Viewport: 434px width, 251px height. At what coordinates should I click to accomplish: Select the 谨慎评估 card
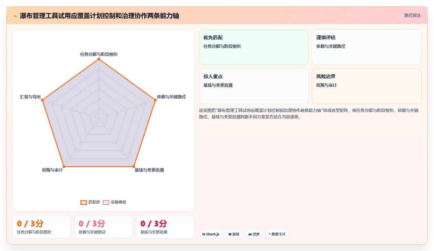point(366,47)
